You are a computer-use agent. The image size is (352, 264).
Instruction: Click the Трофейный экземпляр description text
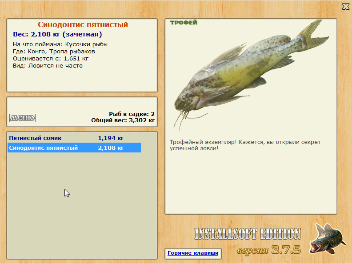pos(245,145)
